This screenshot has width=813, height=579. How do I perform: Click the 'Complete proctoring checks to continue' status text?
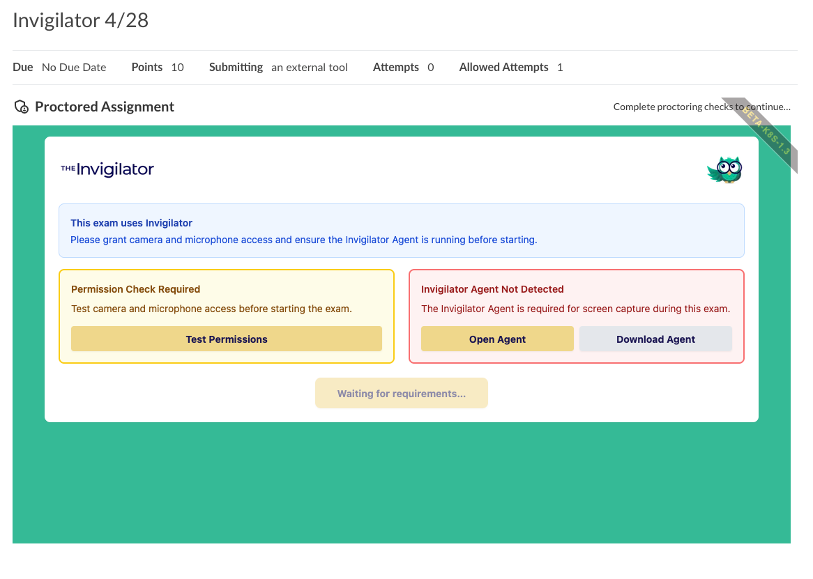(701, 107)
